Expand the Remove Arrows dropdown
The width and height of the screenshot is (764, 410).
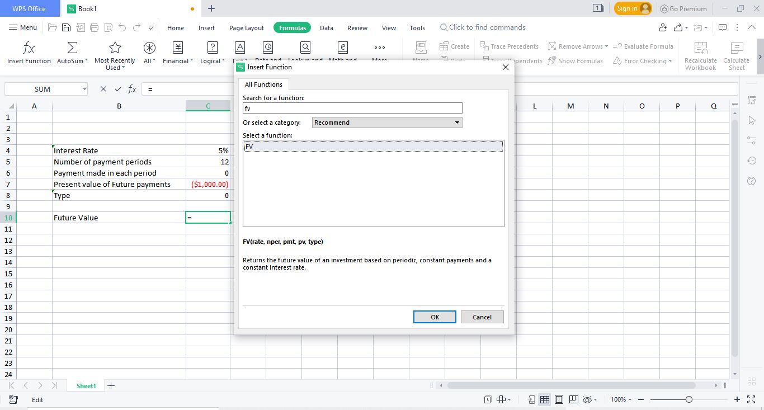606,46
